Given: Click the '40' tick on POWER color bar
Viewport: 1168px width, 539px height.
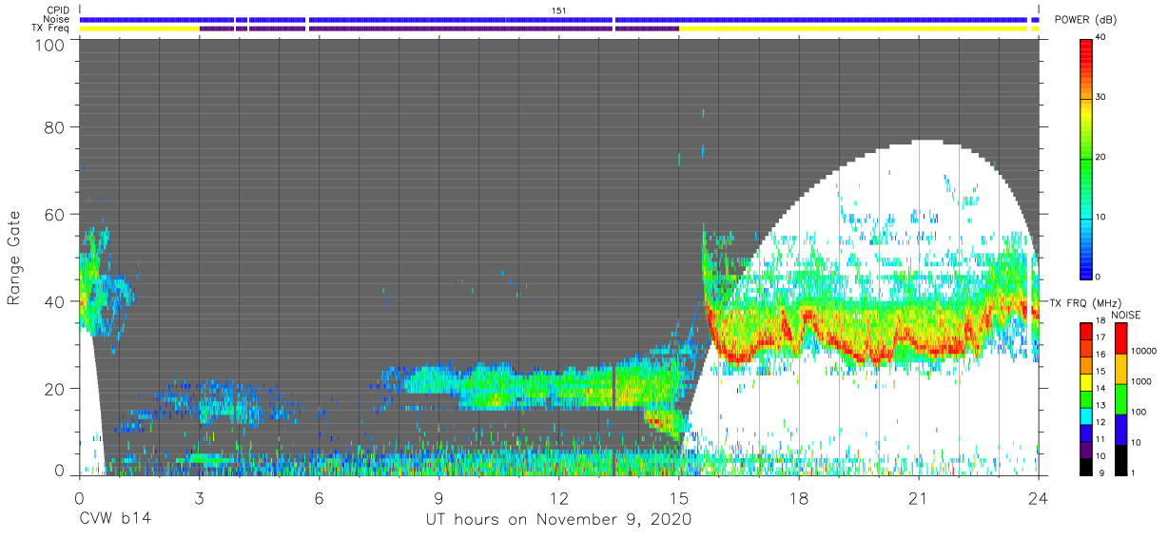Looking at the screenshot, I should [1102, 38].
